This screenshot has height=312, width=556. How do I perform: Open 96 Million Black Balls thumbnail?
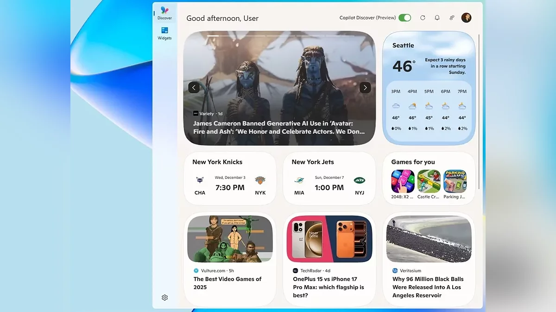pyautogui.click(x=429, y=239)
